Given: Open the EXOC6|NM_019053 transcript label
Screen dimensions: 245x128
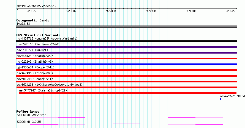Looking at the screenshot, I should [29, 122].
